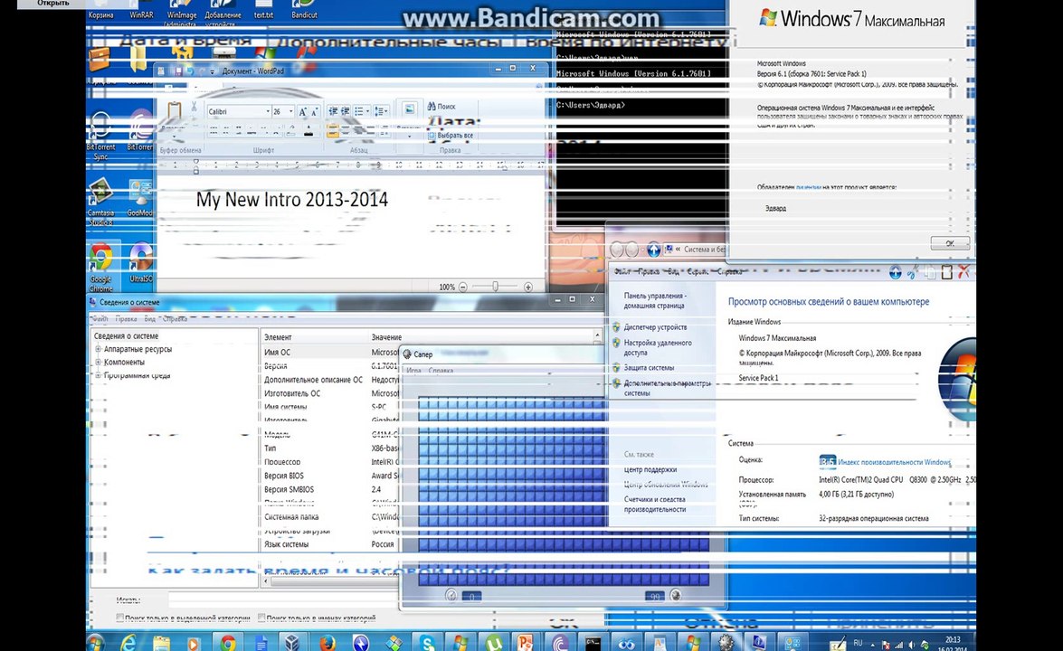This screenshot has width=1063, height=651.
Task: Open the Справка menu in Сведения о системе
Action: (x=175, y=318)
